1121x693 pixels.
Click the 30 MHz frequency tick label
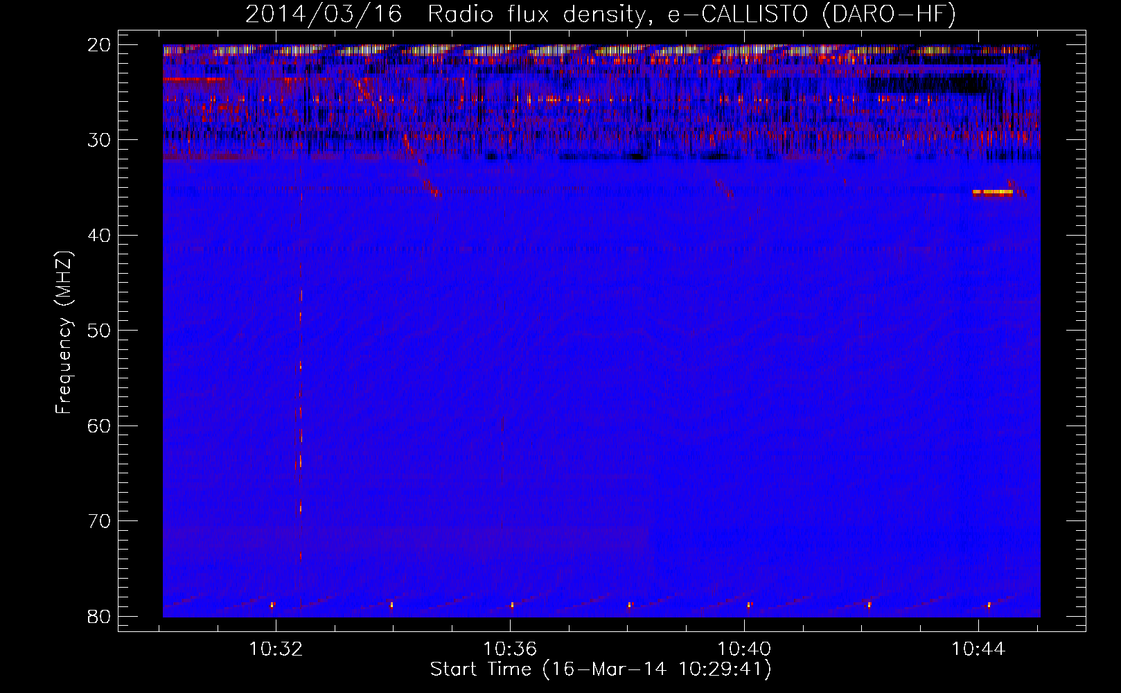pos(100,140)
